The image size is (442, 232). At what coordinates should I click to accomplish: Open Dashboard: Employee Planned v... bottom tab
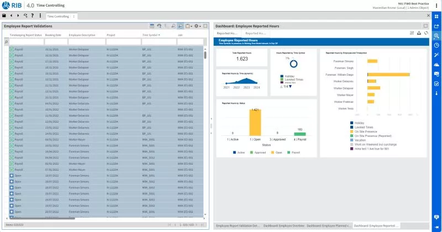328,226
